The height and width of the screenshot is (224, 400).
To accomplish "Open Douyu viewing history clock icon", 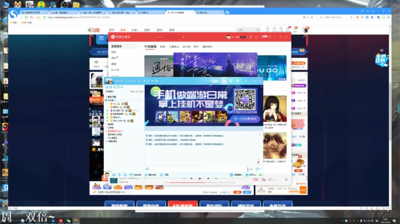I will coord(267,29).
